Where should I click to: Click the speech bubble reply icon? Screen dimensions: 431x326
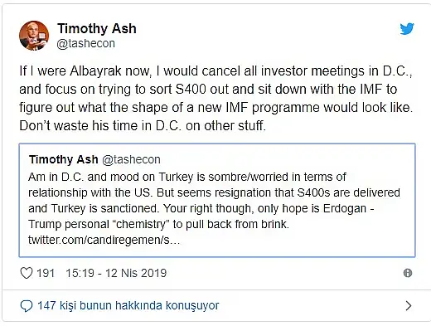point(27,306)
